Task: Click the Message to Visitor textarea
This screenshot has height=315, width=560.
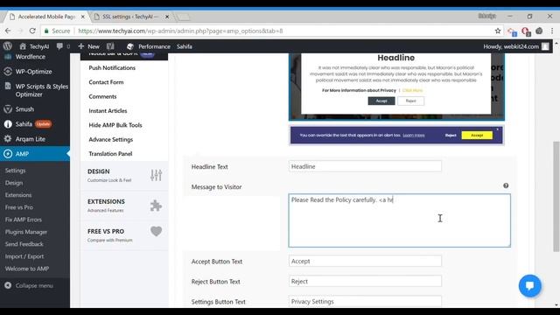Action: (x=400, y=220)
